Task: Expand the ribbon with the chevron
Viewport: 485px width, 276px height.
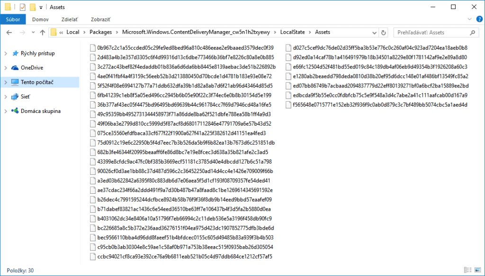Action: click(x=469, y=19)
